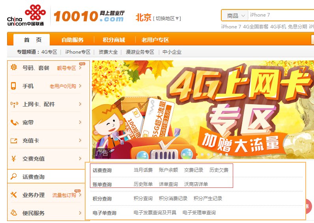The width and height of the screenshot is (314, 223).
Task: Open the 中小企业 channel link
Action: tap(172, 52)
